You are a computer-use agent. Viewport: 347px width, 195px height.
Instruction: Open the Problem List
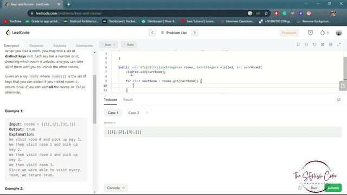(x=174, y=32)
